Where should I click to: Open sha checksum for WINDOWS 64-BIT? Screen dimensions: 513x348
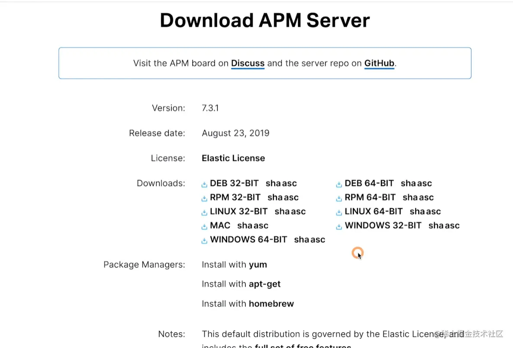pos(301,239)
